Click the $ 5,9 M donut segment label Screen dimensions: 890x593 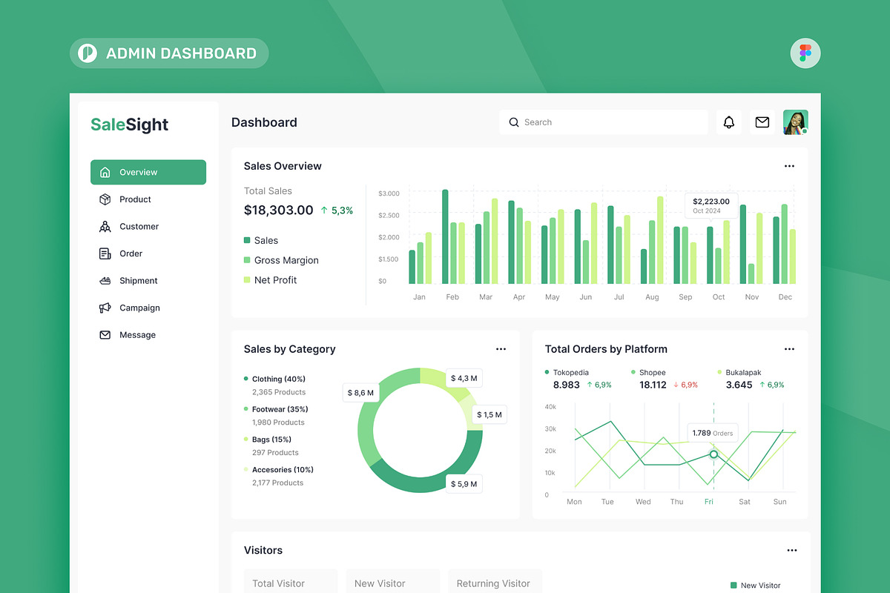464,484
